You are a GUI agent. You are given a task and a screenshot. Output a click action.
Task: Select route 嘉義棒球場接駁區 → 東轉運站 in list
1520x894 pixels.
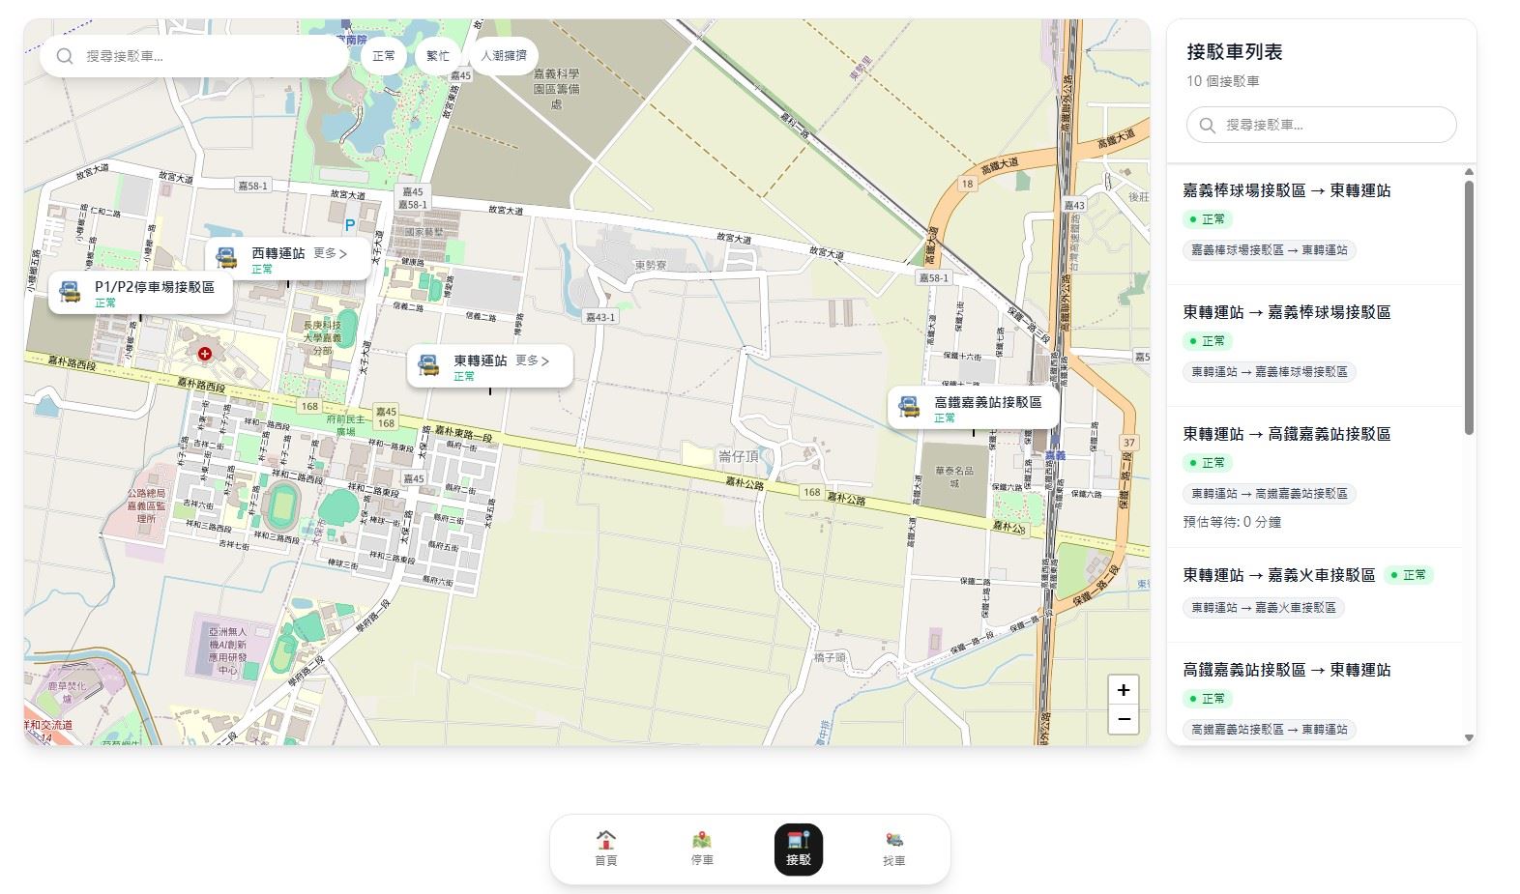point(1286,191)
